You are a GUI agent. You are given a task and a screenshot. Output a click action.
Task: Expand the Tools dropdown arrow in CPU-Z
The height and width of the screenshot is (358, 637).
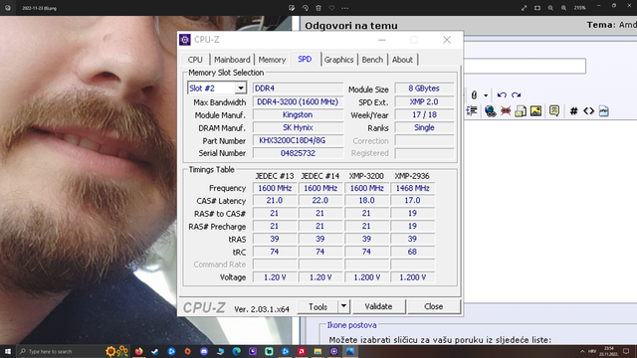tap(343, 306)
